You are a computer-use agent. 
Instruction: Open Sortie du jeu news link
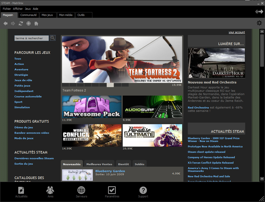[x=24, y=164]
